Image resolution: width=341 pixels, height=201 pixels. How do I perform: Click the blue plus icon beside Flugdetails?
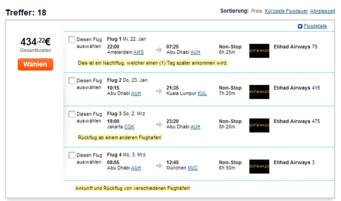(x=300, y=27)
